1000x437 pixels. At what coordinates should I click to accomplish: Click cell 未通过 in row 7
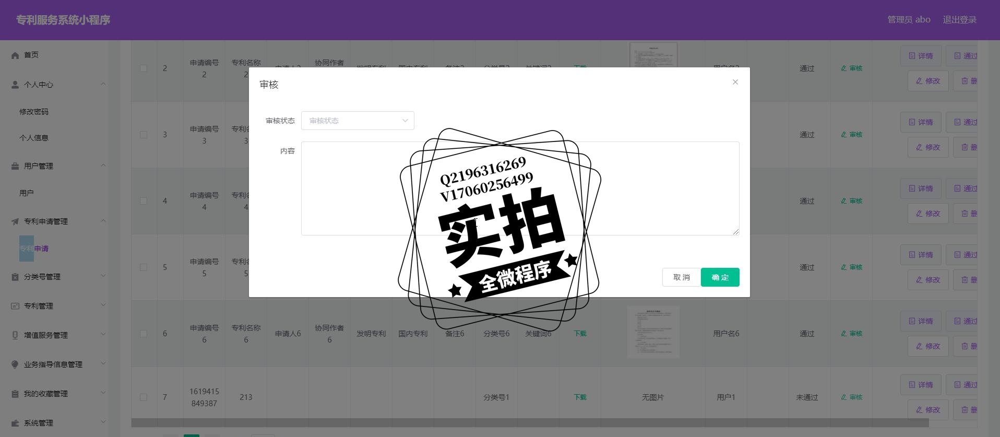[x=807, y=397]
